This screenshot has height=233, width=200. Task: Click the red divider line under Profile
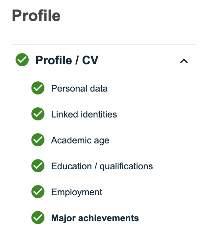pos(104,45)
